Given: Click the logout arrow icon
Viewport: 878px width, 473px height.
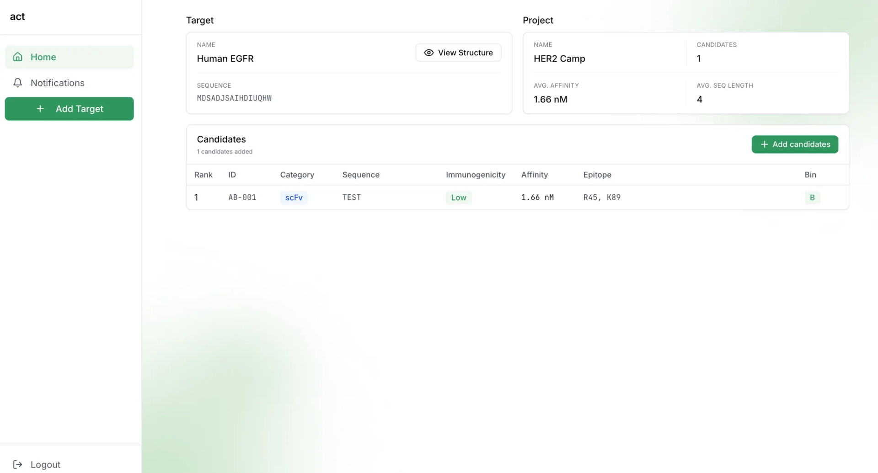Looking at the screenshot, I should (x=17, y=464).
